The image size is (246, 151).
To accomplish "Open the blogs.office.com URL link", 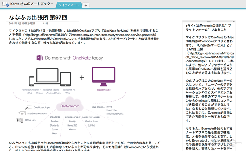I will (x=90, y=35).
